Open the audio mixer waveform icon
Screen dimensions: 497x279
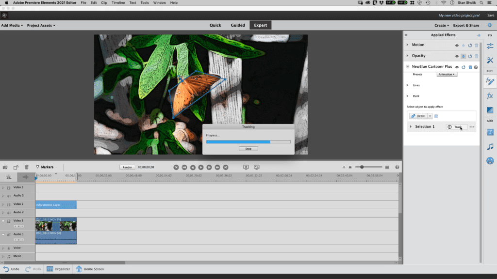25,177
